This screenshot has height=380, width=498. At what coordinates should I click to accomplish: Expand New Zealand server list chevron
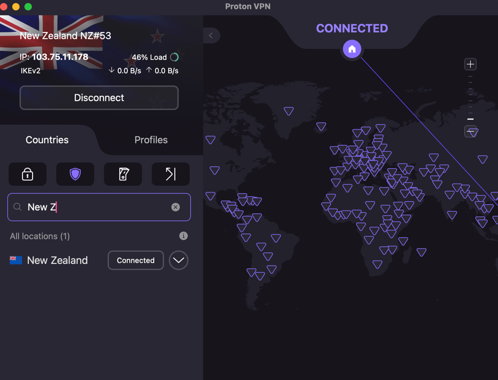click(178, 260)
